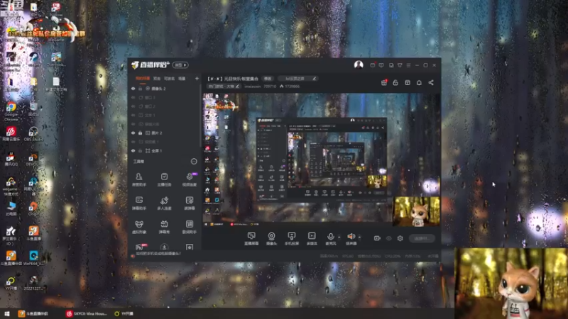Open the microphone tool with purple badge
The width and height of the screenshot is (568, 319).
point(190,179)
